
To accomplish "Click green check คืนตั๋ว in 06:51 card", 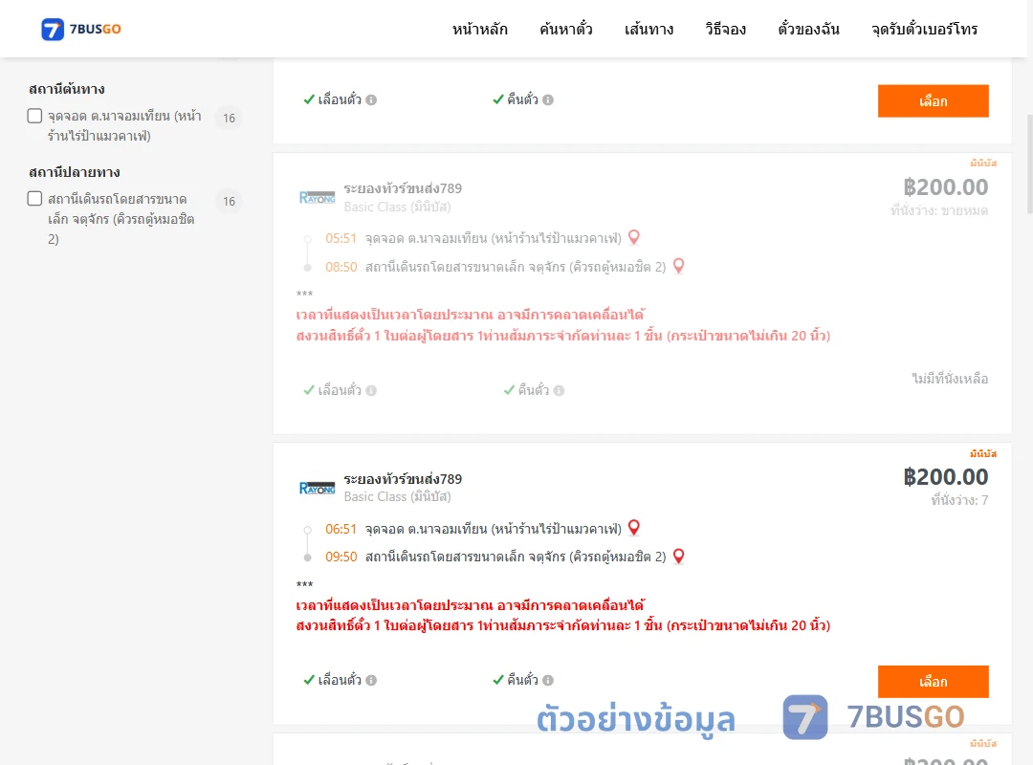I will point(498,679).
